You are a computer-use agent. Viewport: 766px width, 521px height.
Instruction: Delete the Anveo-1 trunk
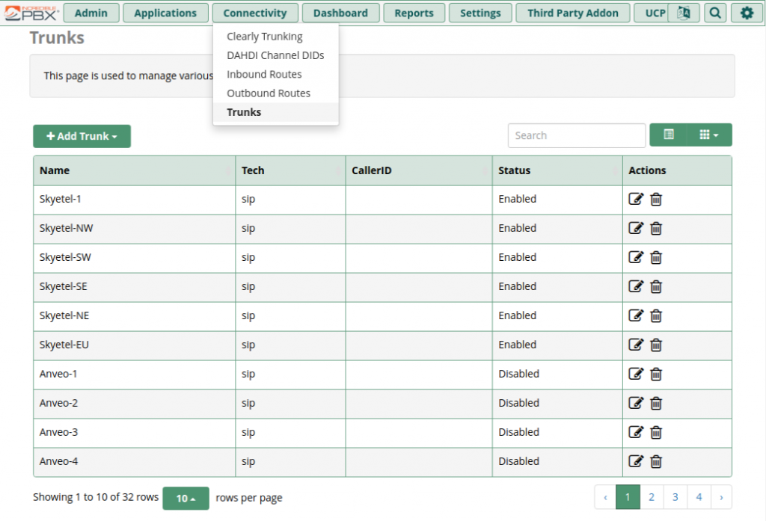click(656, 374)
